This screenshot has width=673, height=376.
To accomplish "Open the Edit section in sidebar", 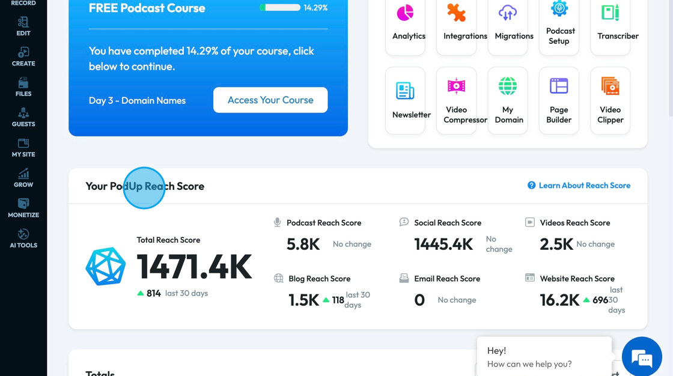I will click(x=23, y=26).
